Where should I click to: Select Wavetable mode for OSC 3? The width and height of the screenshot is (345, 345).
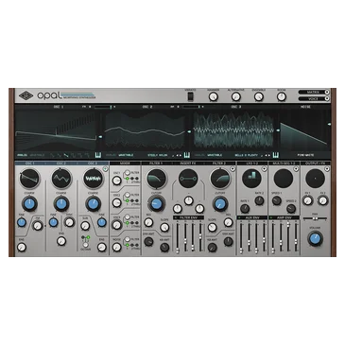tap(215, 155)
